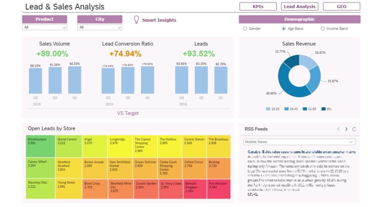
Task: Click the Smart Insights link text
Action: 159,20
